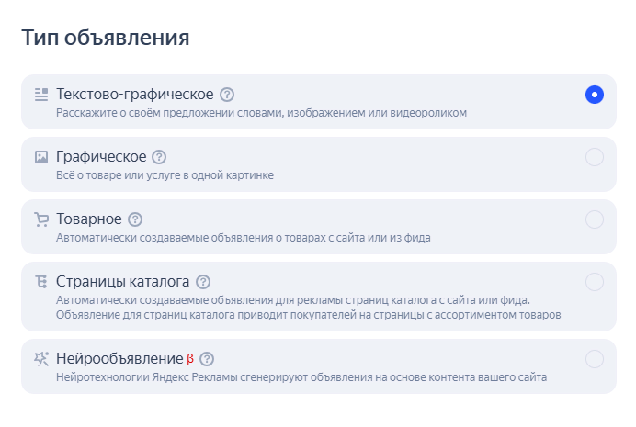The height and width of the screenshot is (427, 636).
Task: Select the Страницы каталога radio button
Action: [595, 282]
